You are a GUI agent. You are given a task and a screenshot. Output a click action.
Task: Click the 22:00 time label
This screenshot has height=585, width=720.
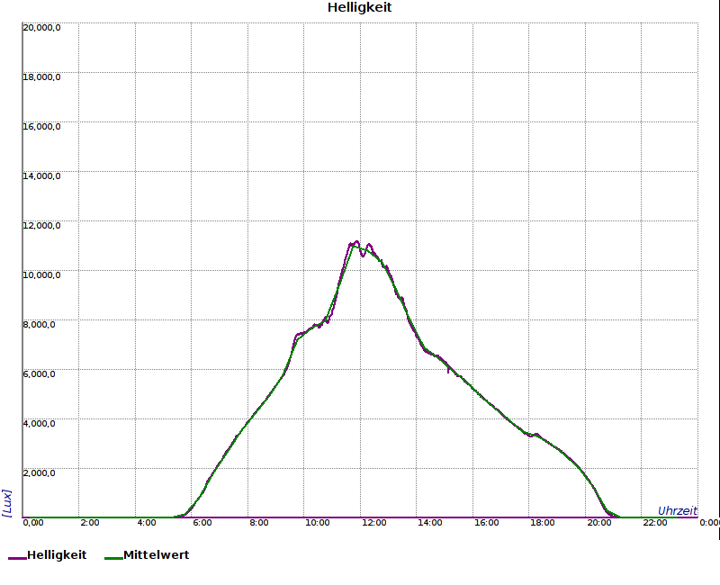click(x=655, y=523)
